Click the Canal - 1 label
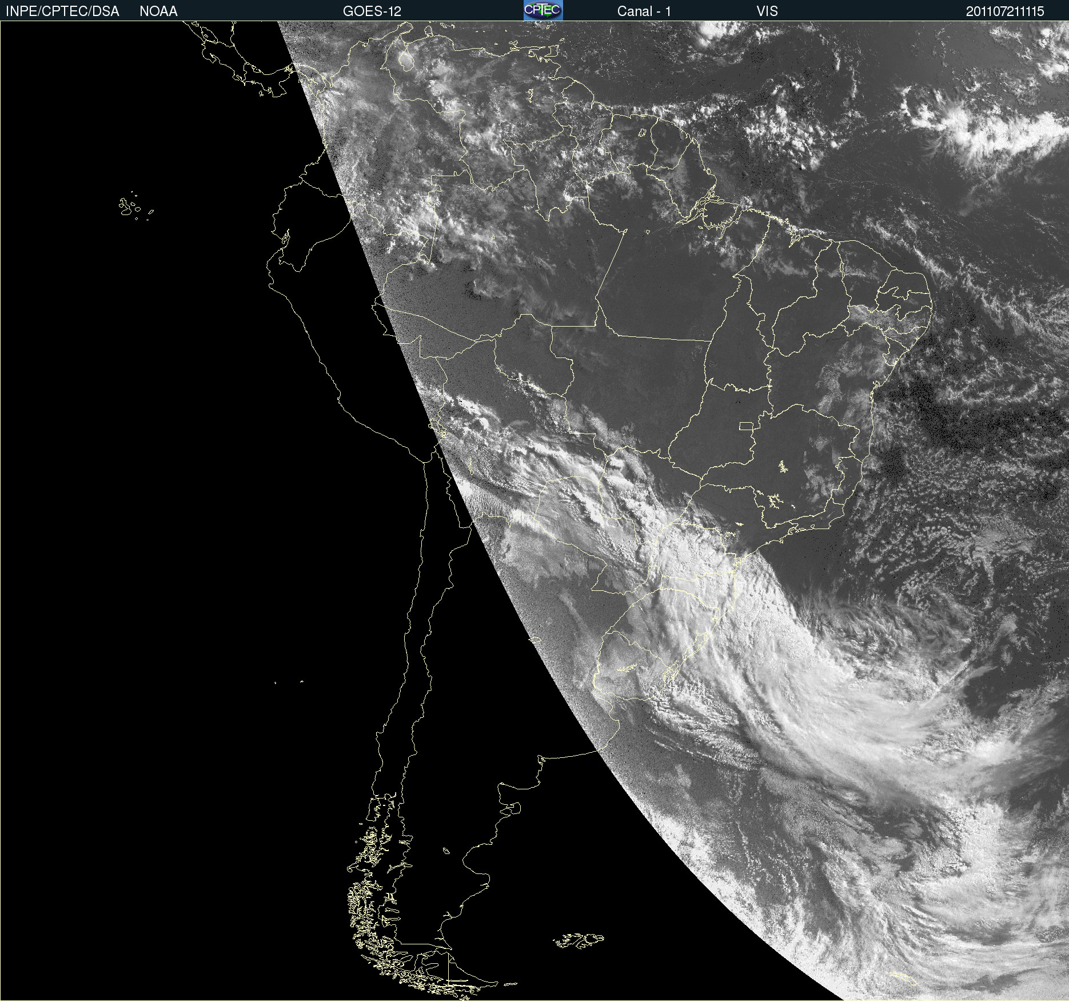Screen dimensions: 1069x1001 [644, 11]
